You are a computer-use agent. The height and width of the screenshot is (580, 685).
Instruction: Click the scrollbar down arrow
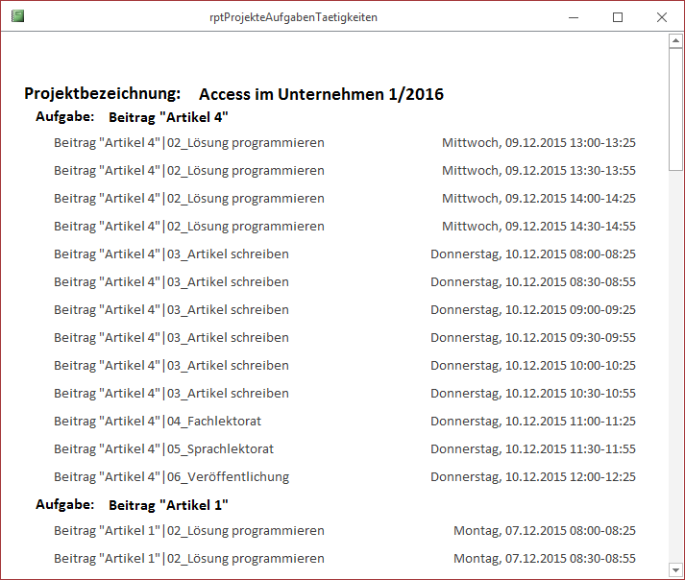pos(675,570)
